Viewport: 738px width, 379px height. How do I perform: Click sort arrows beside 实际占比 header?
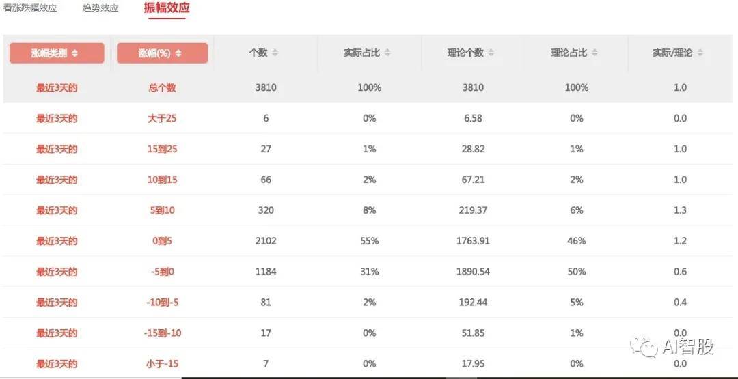387,53
